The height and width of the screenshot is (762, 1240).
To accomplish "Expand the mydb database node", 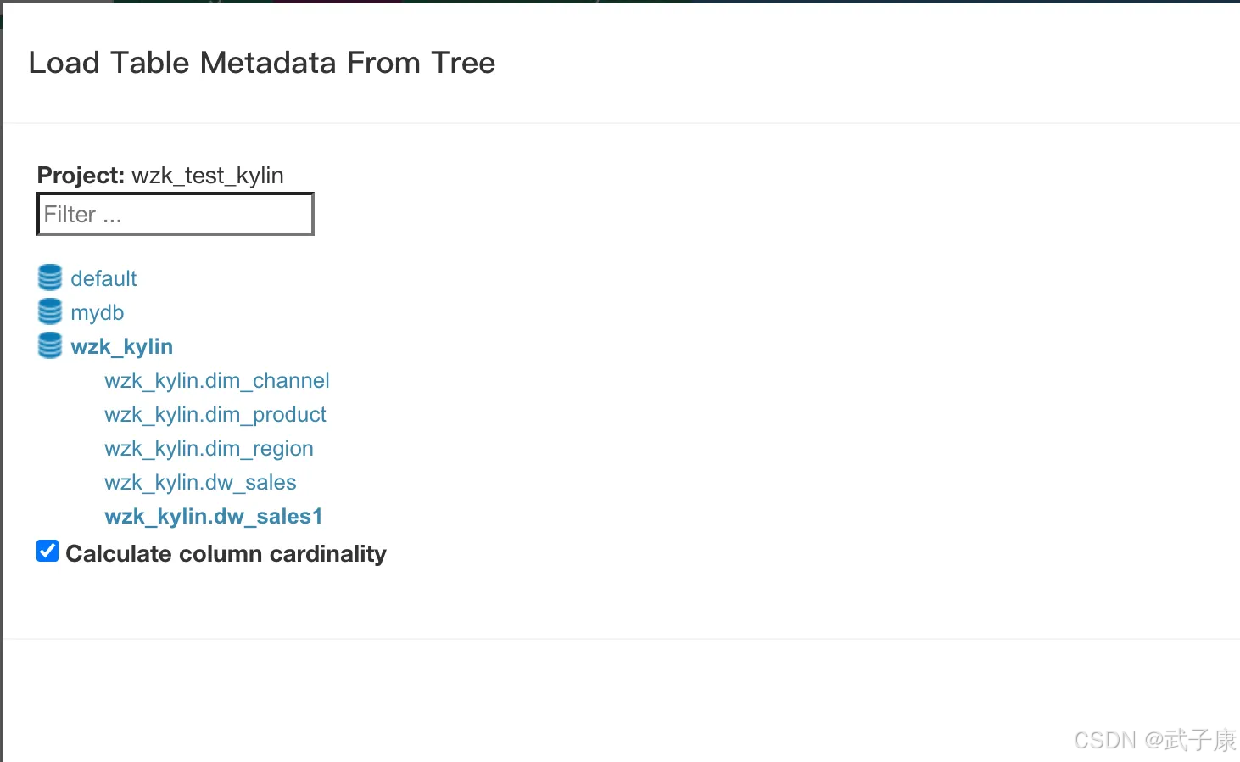I will (x=98, y=312).
